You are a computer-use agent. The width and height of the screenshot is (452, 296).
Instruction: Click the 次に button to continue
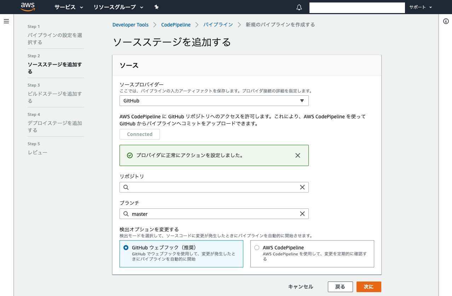(369, 286)
